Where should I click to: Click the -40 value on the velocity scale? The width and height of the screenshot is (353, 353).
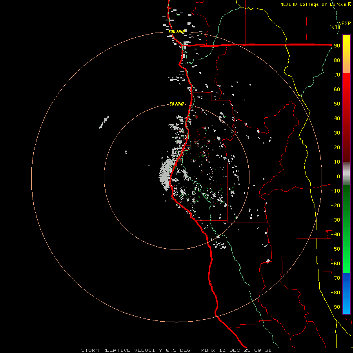[335, 235]
